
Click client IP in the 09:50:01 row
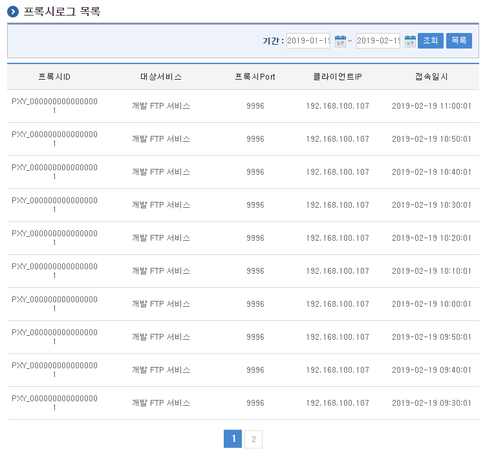click(338, 337)
